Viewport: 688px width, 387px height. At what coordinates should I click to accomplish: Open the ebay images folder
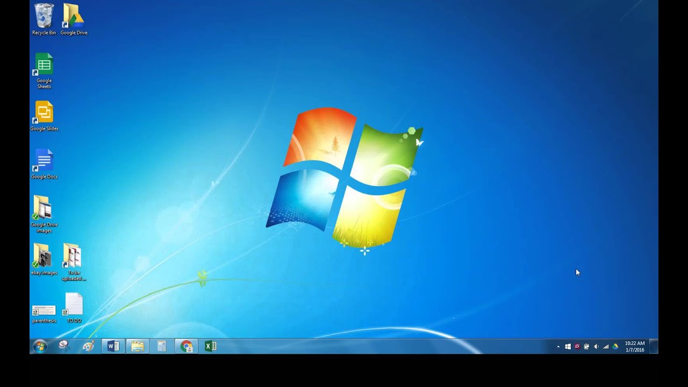tap(43, 256)
